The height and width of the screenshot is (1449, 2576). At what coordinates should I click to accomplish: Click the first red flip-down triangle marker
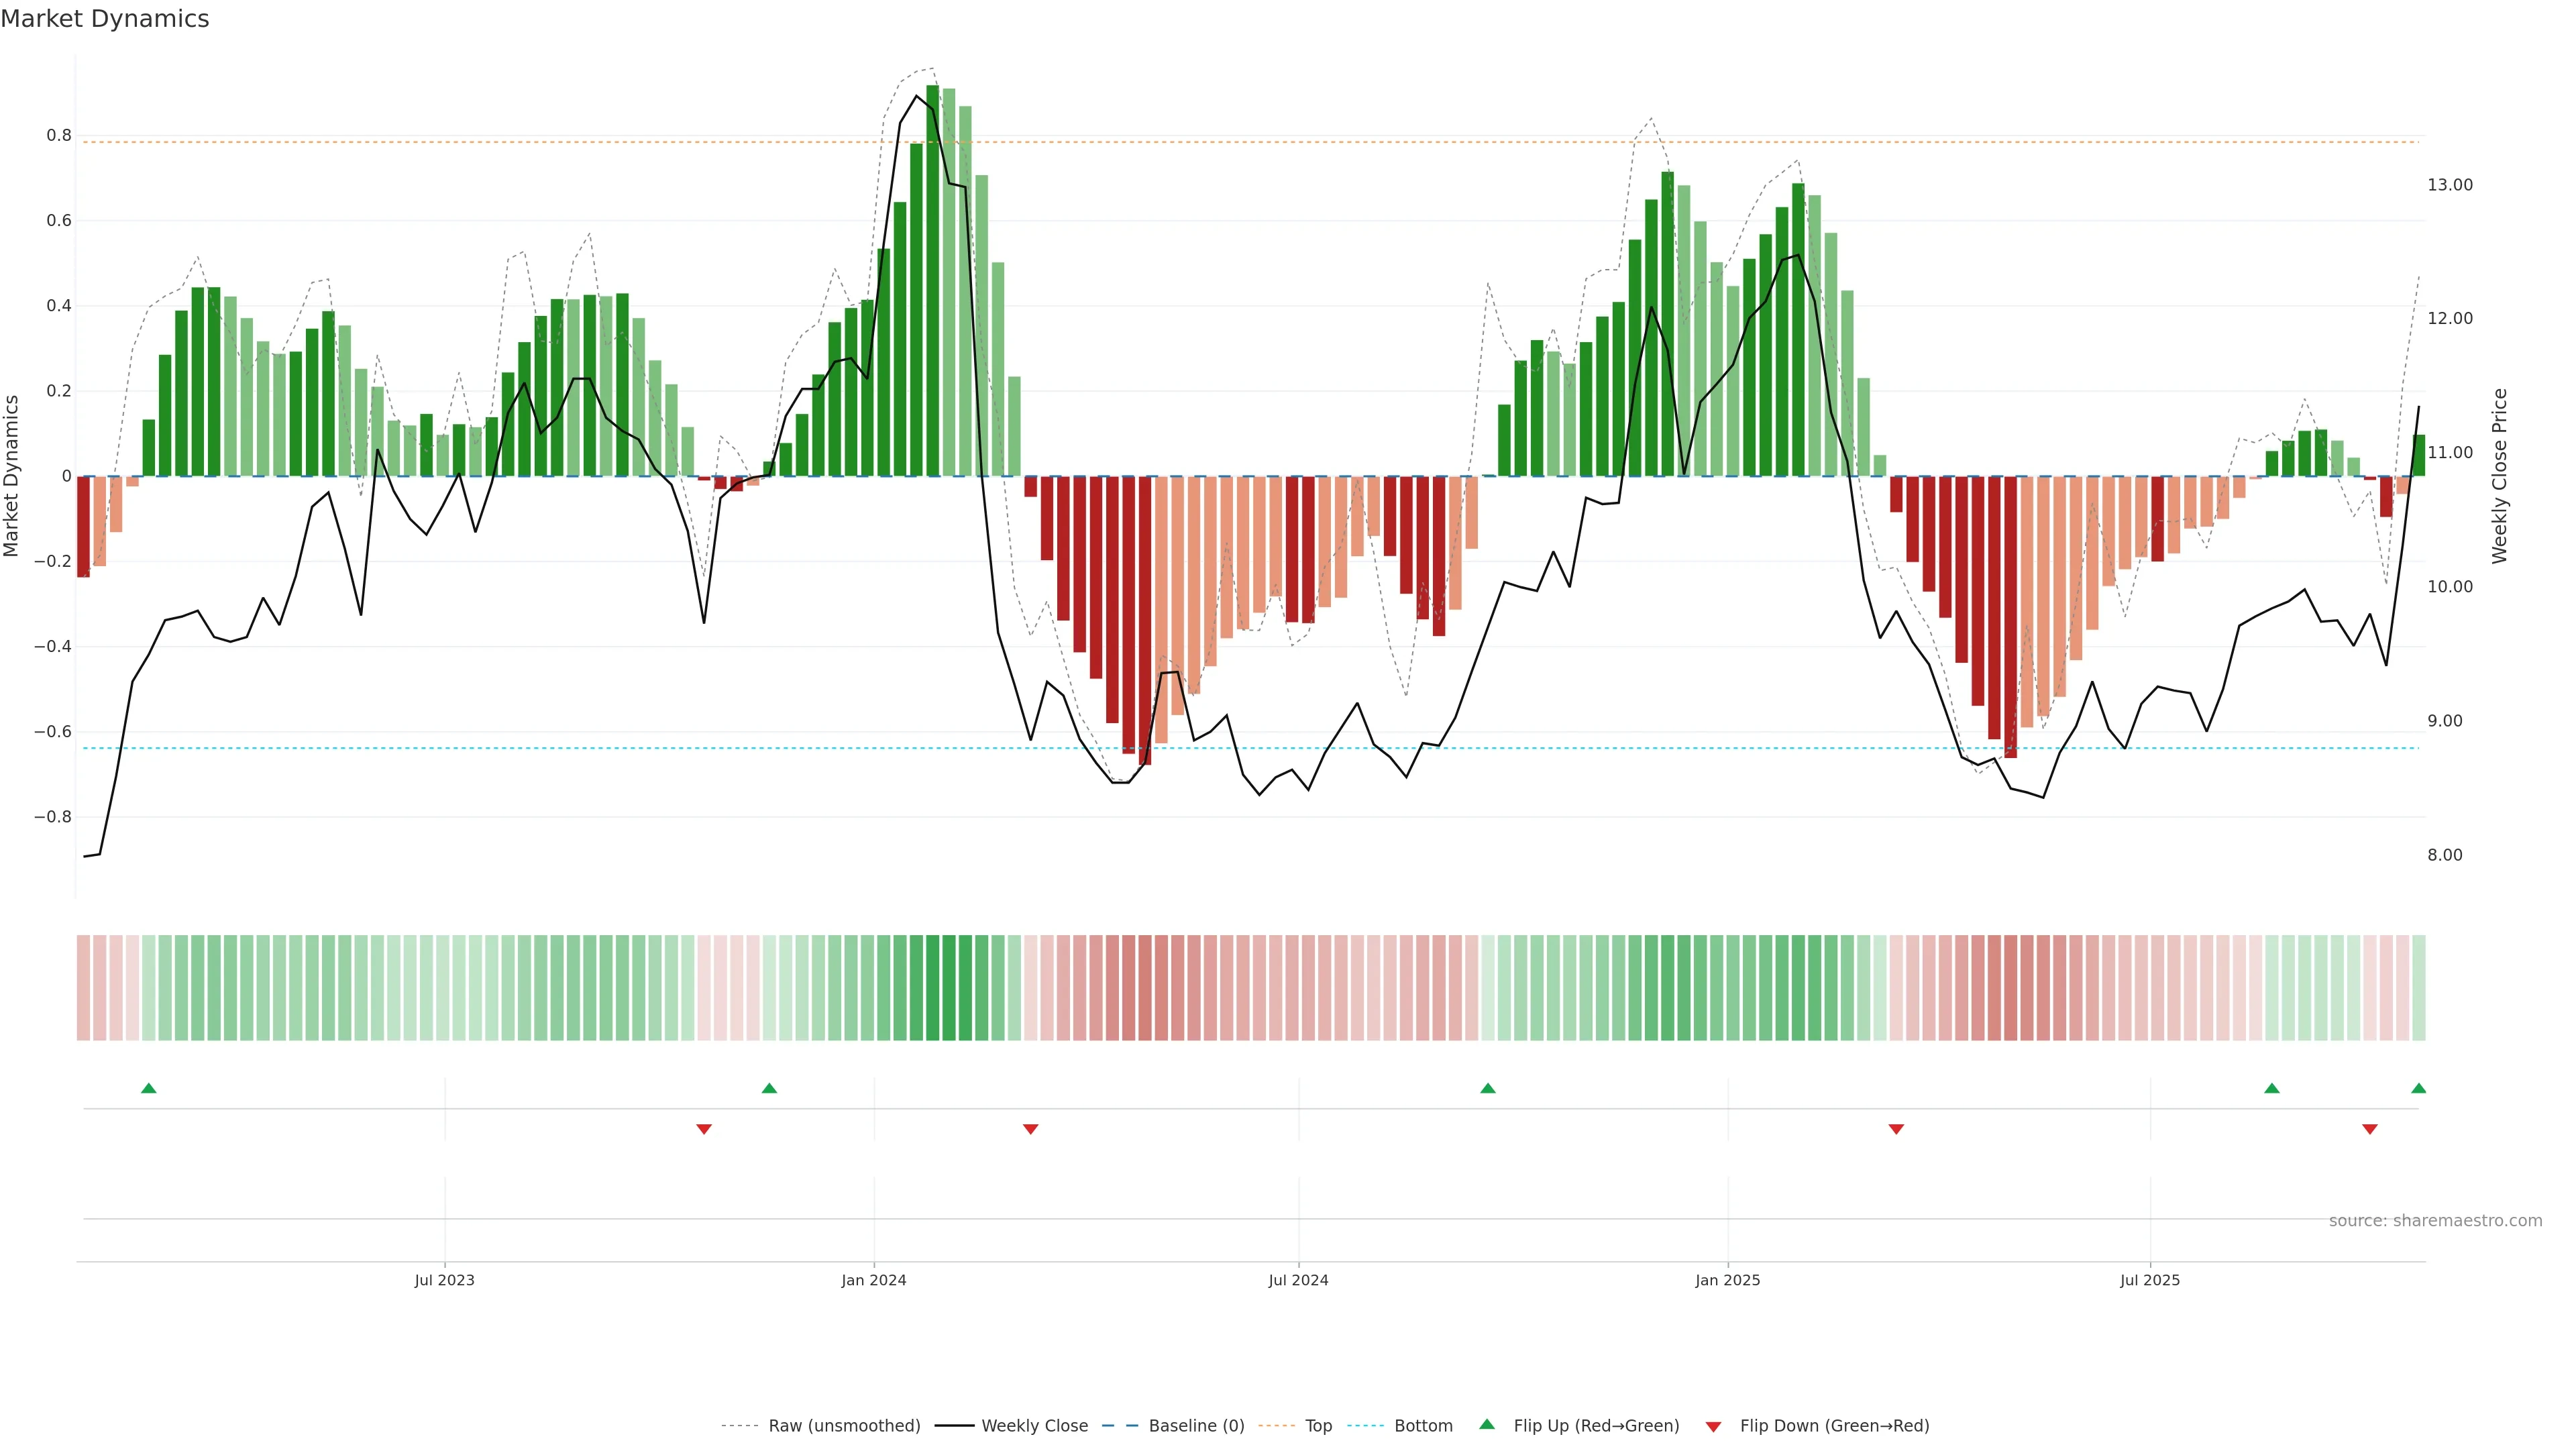(704, 1129)
